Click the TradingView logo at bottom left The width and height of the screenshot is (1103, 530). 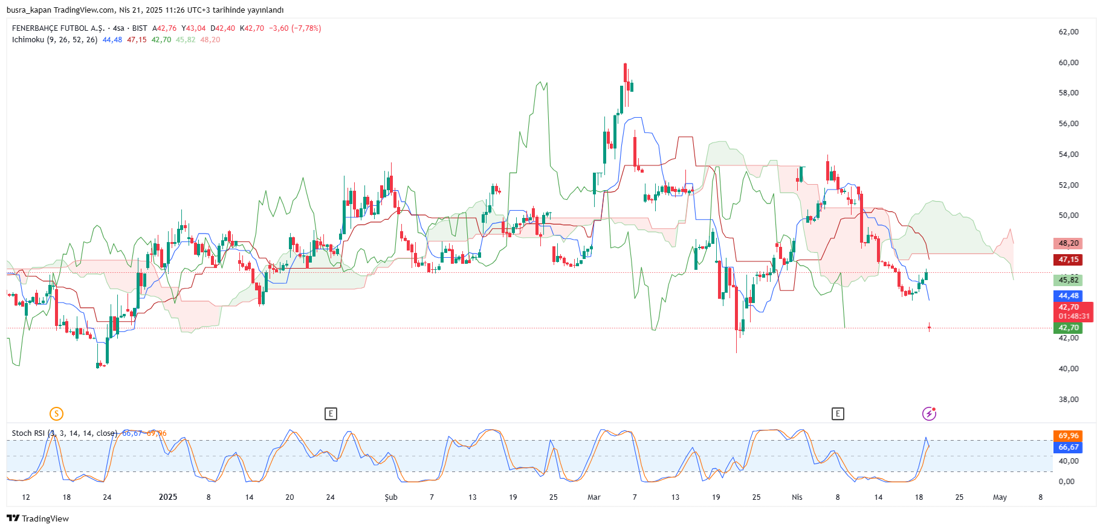37,519
